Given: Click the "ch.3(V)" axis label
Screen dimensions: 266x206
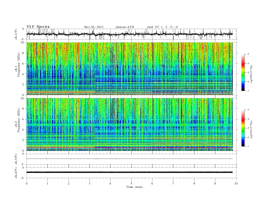Looking at the screenshot, I should [x=16, y=159].
